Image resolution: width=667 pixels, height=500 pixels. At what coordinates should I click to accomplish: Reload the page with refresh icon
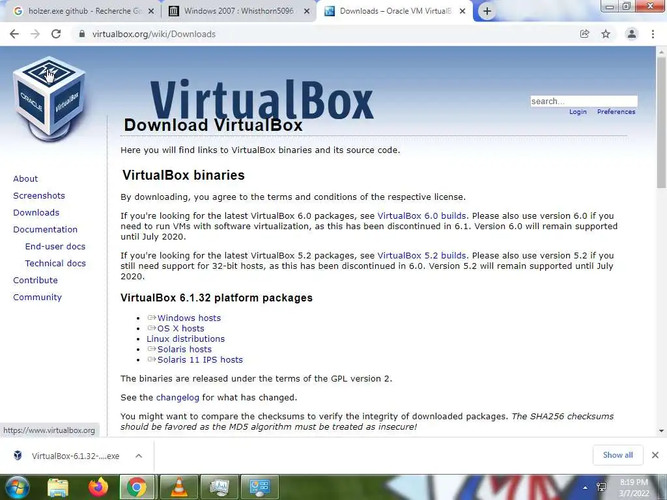(56, 34)
